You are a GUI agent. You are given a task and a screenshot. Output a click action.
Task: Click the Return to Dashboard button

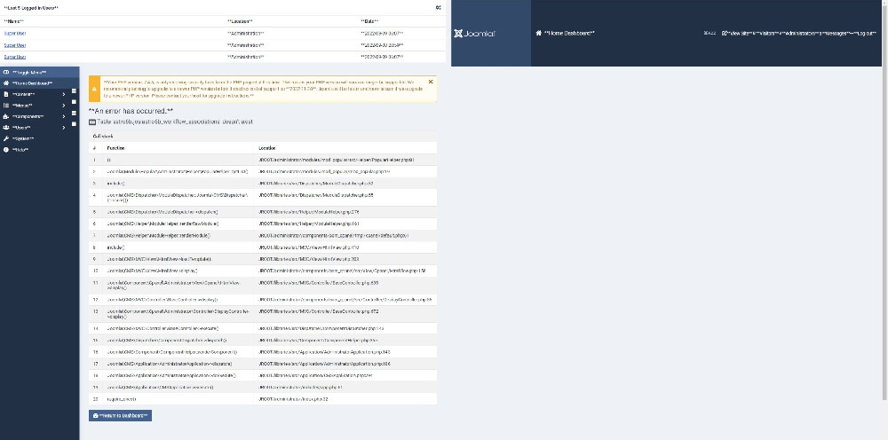coord(121,415)
